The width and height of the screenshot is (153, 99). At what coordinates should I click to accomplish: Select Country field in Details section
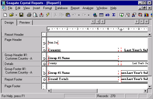click(53, 63)
